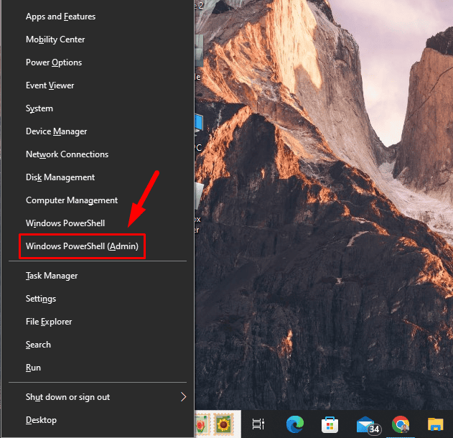The image size is (453, 438).
Task: Launch Microsoft Edge from the taskbar
Action: pos(294,424)
